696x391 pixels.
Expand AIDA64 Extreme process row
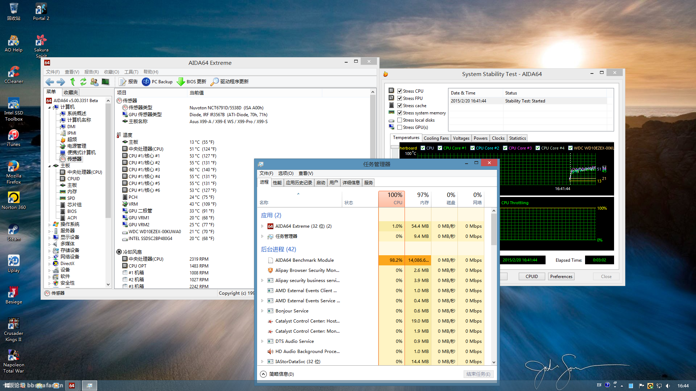click(x=262, y=226)
